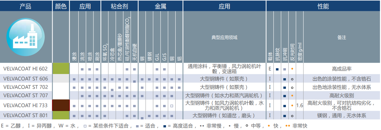Click the 备注 subheader
The image size is (381, 130).
point(342,37)
